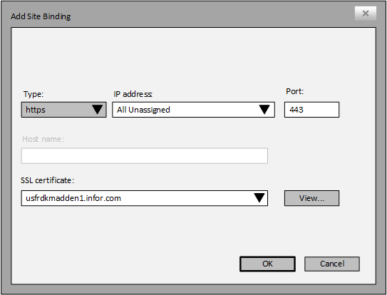The width and height of the screenshot is (387, 295).
Task: Click the Port: label
Action: point(294,91)
